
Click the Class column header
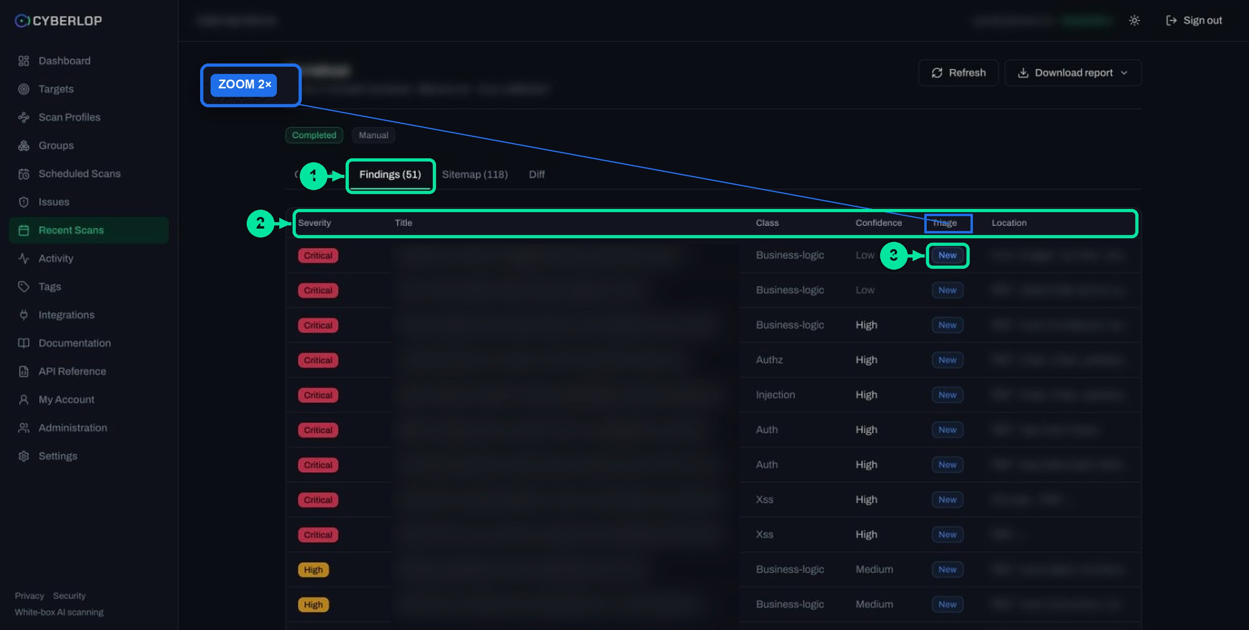(x=767, y=223)
